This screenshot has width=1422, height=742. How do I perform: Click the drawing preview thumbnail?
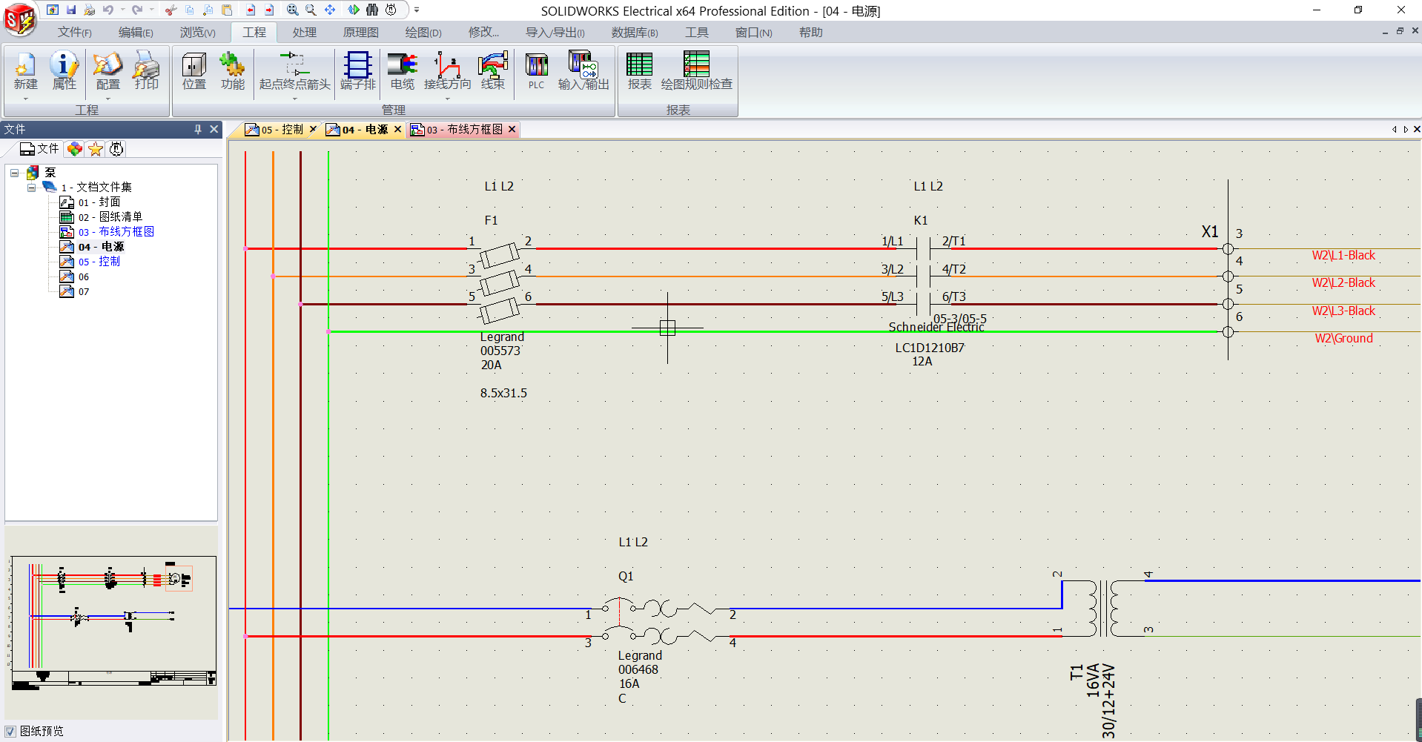113,623
